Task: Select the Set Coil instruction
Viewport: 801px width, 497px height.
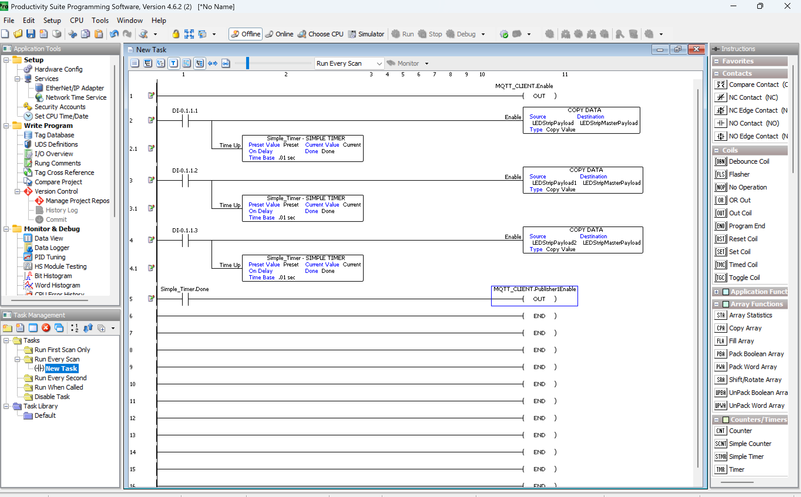Action: (733, 252)
